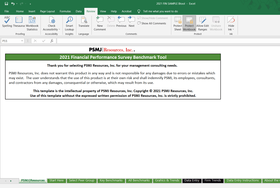
Task: Switch to the Home ribbon tab
Action: point(20,11)
